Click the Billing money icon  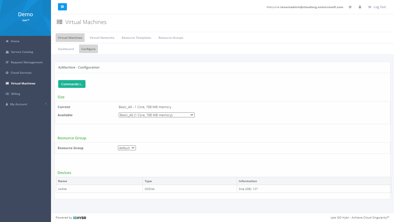point(7,94)
